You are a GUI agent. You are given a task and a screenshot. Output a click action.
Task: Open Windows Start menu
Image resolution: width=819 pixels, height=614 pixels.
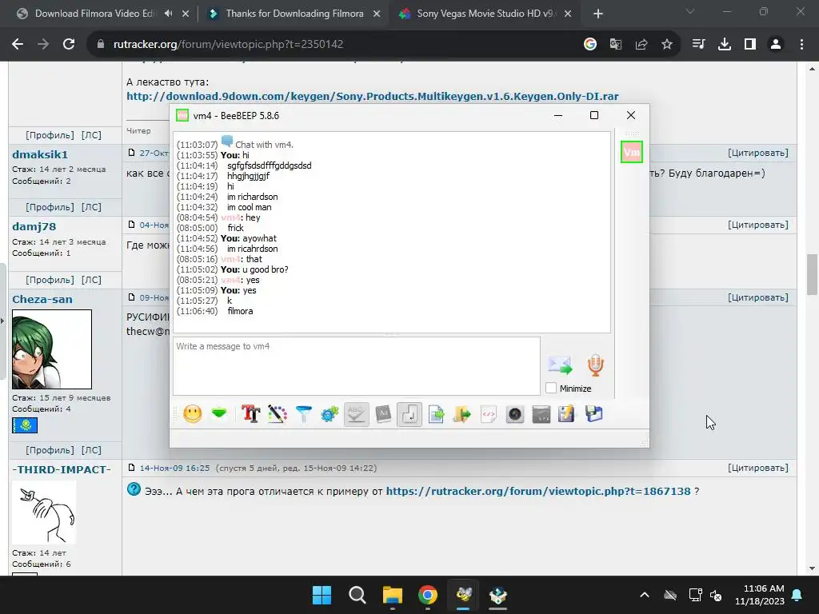322,595
